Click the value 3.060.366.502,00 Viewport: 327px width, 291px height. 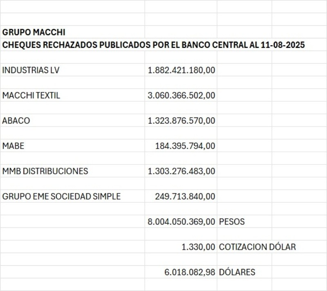point(181,96)
